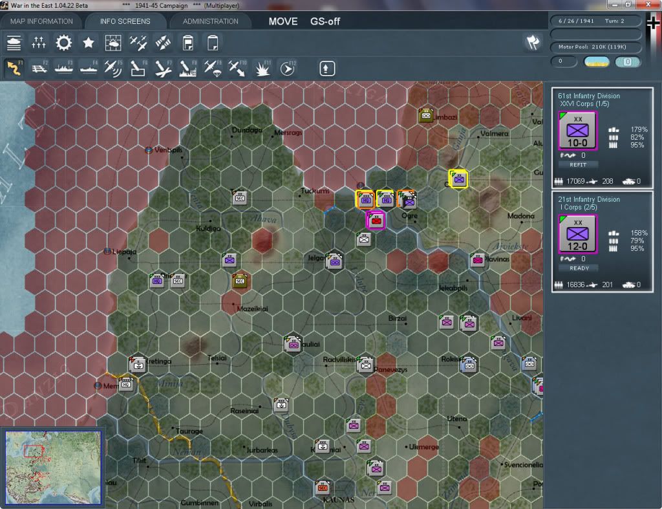This screenshot has height=509, width=662.
Task: Click the Motor Pool readout
Action: tap(595, 47)
